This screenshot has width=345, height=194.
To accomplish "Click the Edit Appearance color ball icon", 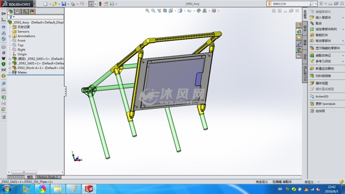I will (x=199, y=11).
